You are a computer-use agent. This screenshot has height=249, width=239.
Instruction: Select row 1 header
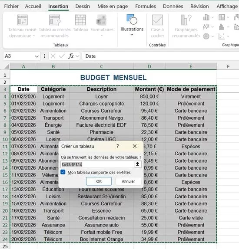(5, 75)
